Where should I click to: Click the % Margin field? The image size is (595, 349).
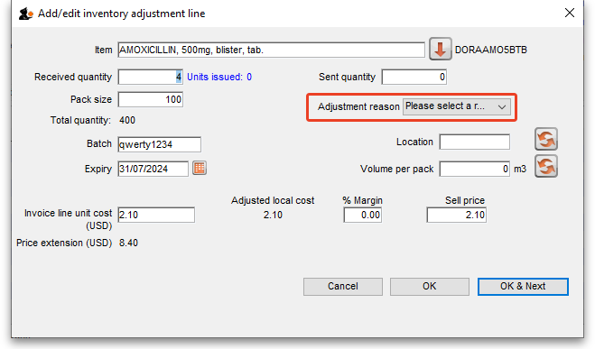point(363,215)
